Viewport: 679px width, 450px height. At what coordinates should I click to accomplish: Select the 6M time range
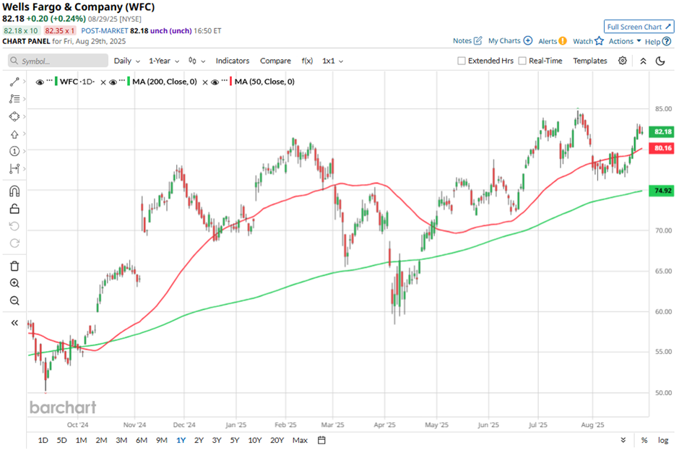pyautogui.click(x=142, y=440)
